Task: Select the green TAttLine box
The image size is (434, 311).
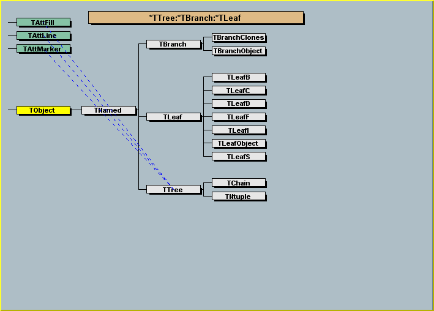Action: point(43,36)
